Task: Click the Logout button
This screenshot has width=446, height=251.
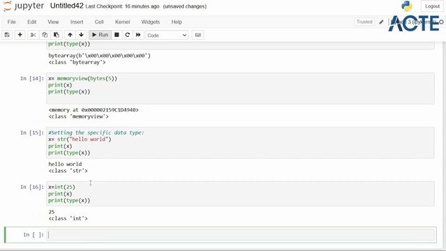Action: click(432, 6)
